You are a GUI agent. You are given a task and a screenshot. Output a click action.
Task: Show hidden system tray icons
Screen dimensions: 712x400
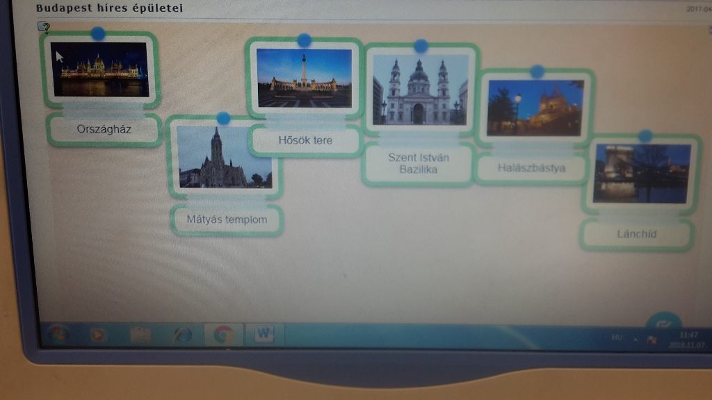pyautogui.click(x=635, y=340)
